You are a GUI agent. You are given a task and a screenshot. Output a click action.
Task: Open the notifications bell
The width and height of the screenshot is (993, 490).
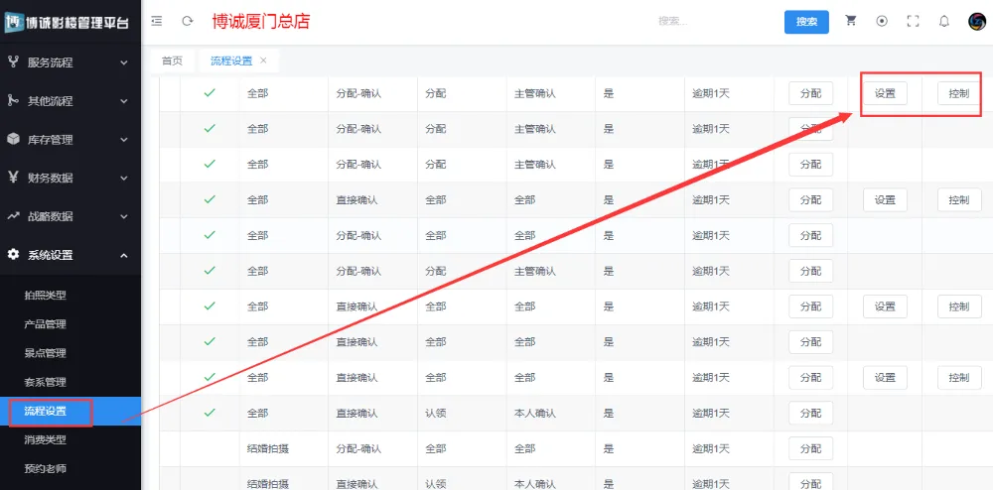click(x=944, y=21)
